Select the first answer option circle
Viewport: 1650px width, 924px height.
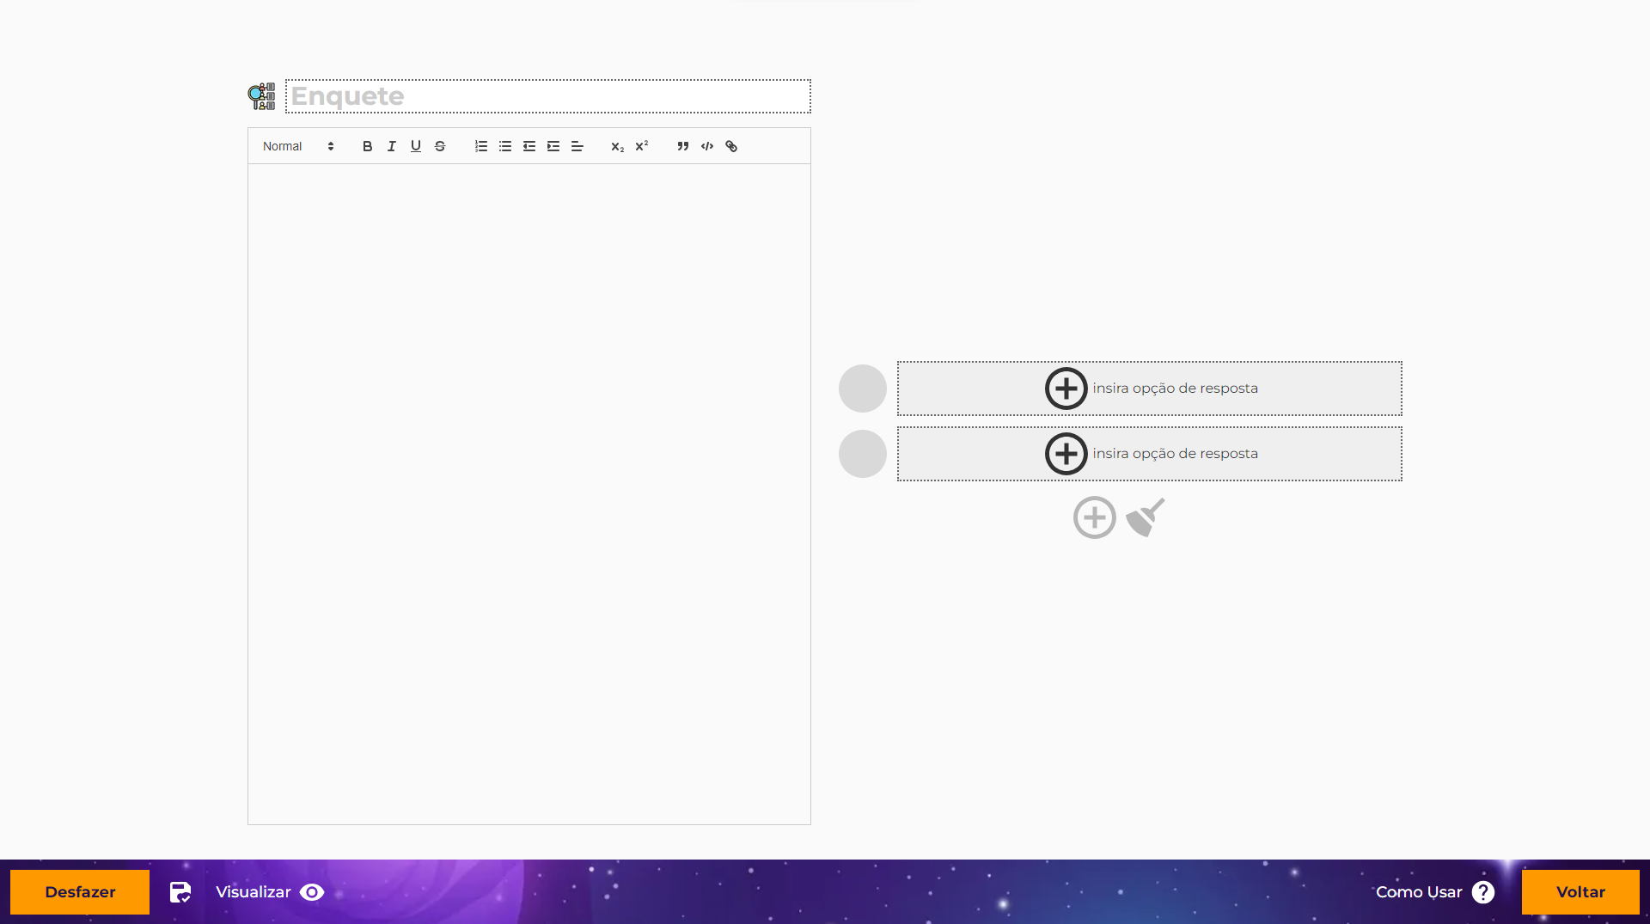pyautogui.click(x=862, y=389)
